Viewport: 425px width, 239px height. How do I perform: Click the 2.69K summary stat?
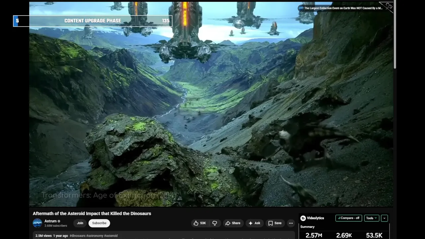coord(344,235)
